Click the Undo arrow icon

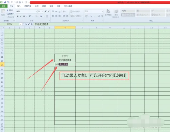tap(8, 2)
